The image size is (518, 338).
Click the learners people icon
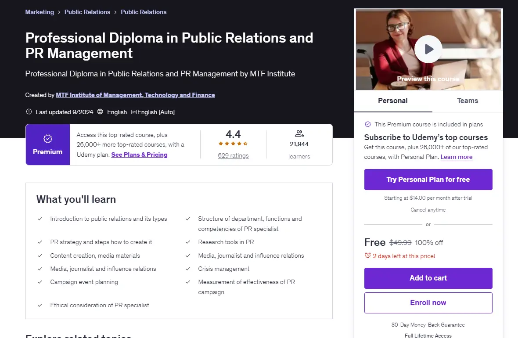point(299,133)
